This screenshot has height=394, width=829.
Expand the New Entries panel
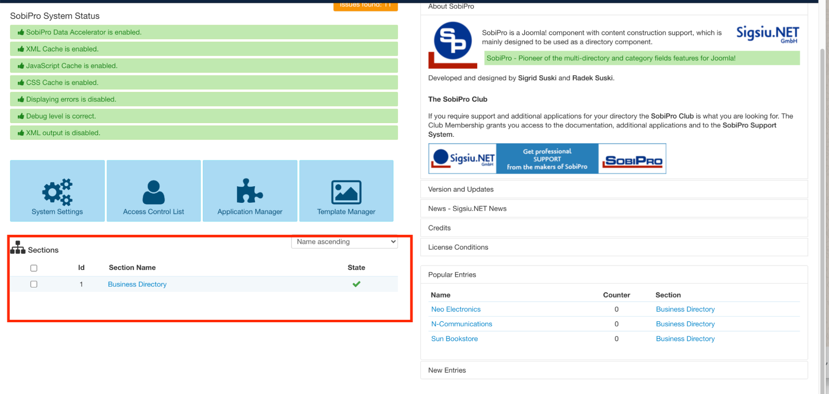click(614, 370)
